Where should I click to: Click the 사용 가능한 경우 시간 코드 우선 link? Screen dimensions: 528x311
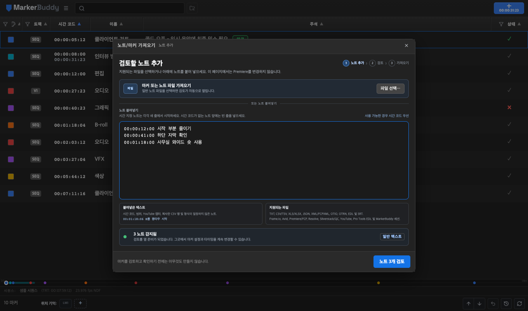click(387, 116)
